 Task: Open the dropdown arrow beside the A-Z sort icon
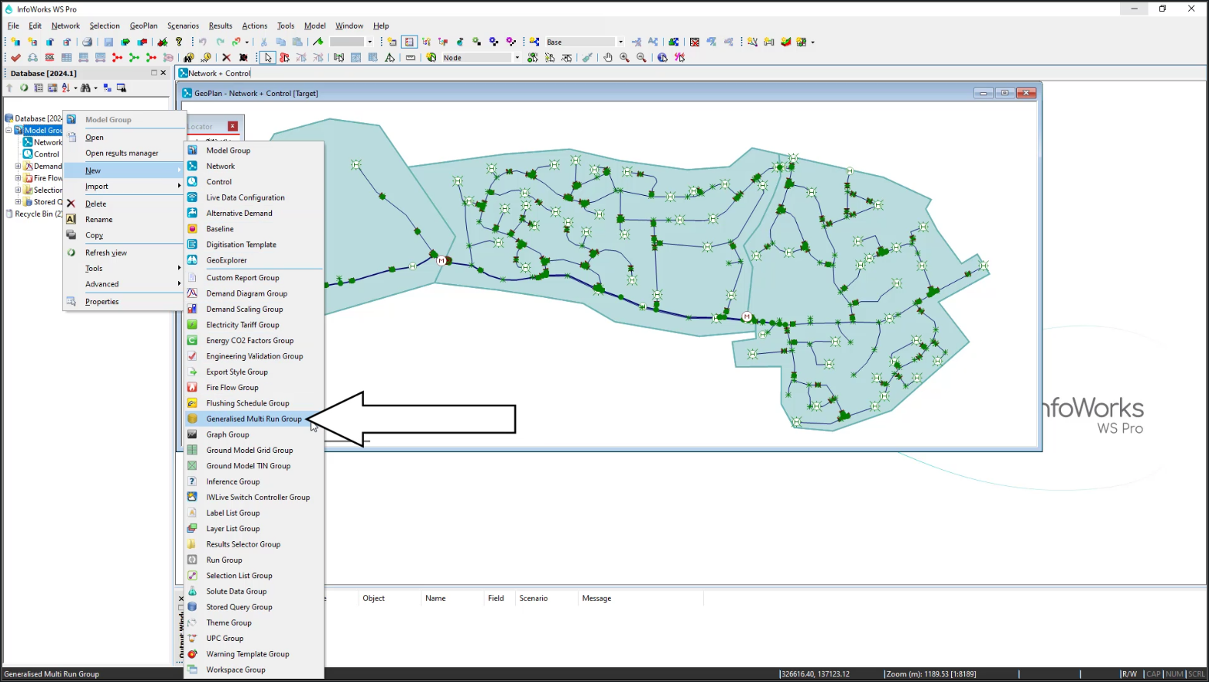(x=75, y=87)
